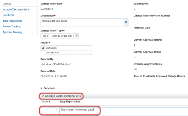Click into the Description text box

coord(82,23)
